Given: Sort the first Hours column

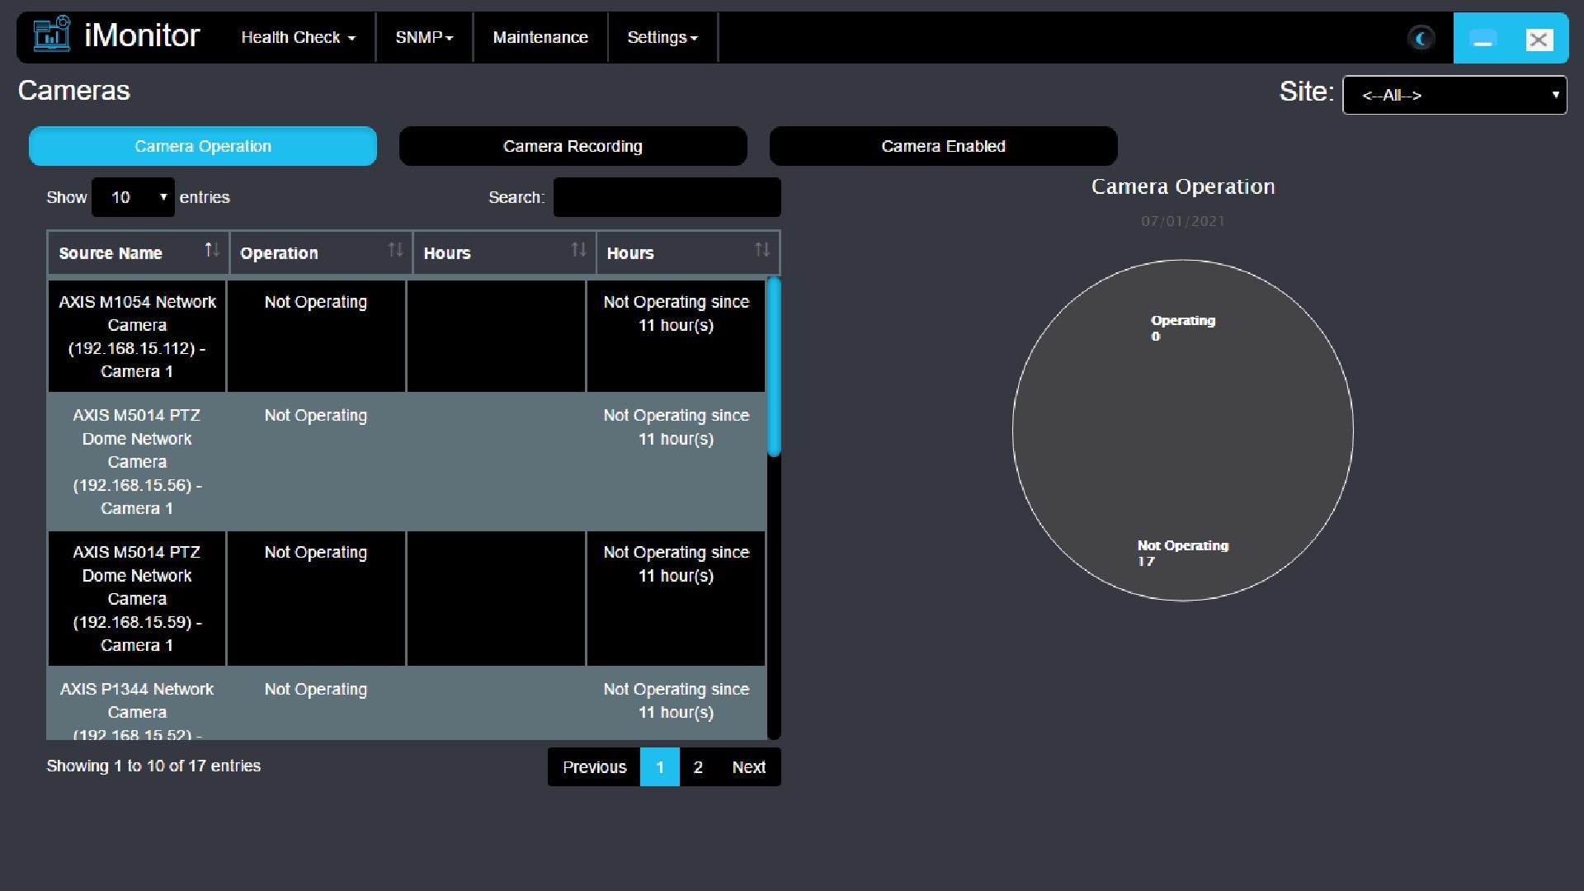Looking at the screenshot, I should point(578,250).
